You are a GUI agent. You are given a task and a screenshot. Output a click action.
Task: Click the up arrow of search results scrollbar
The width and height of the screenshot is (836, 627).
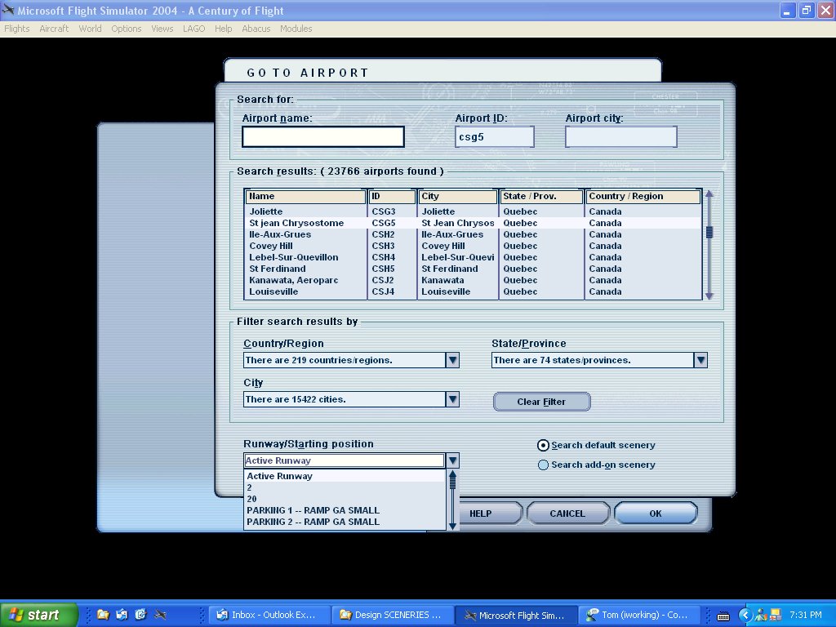tap(709, 194)
